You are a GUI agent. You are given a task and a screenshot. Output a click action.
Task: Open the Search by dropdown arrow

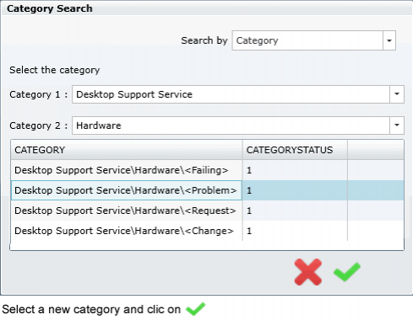[x=389, y=40]
